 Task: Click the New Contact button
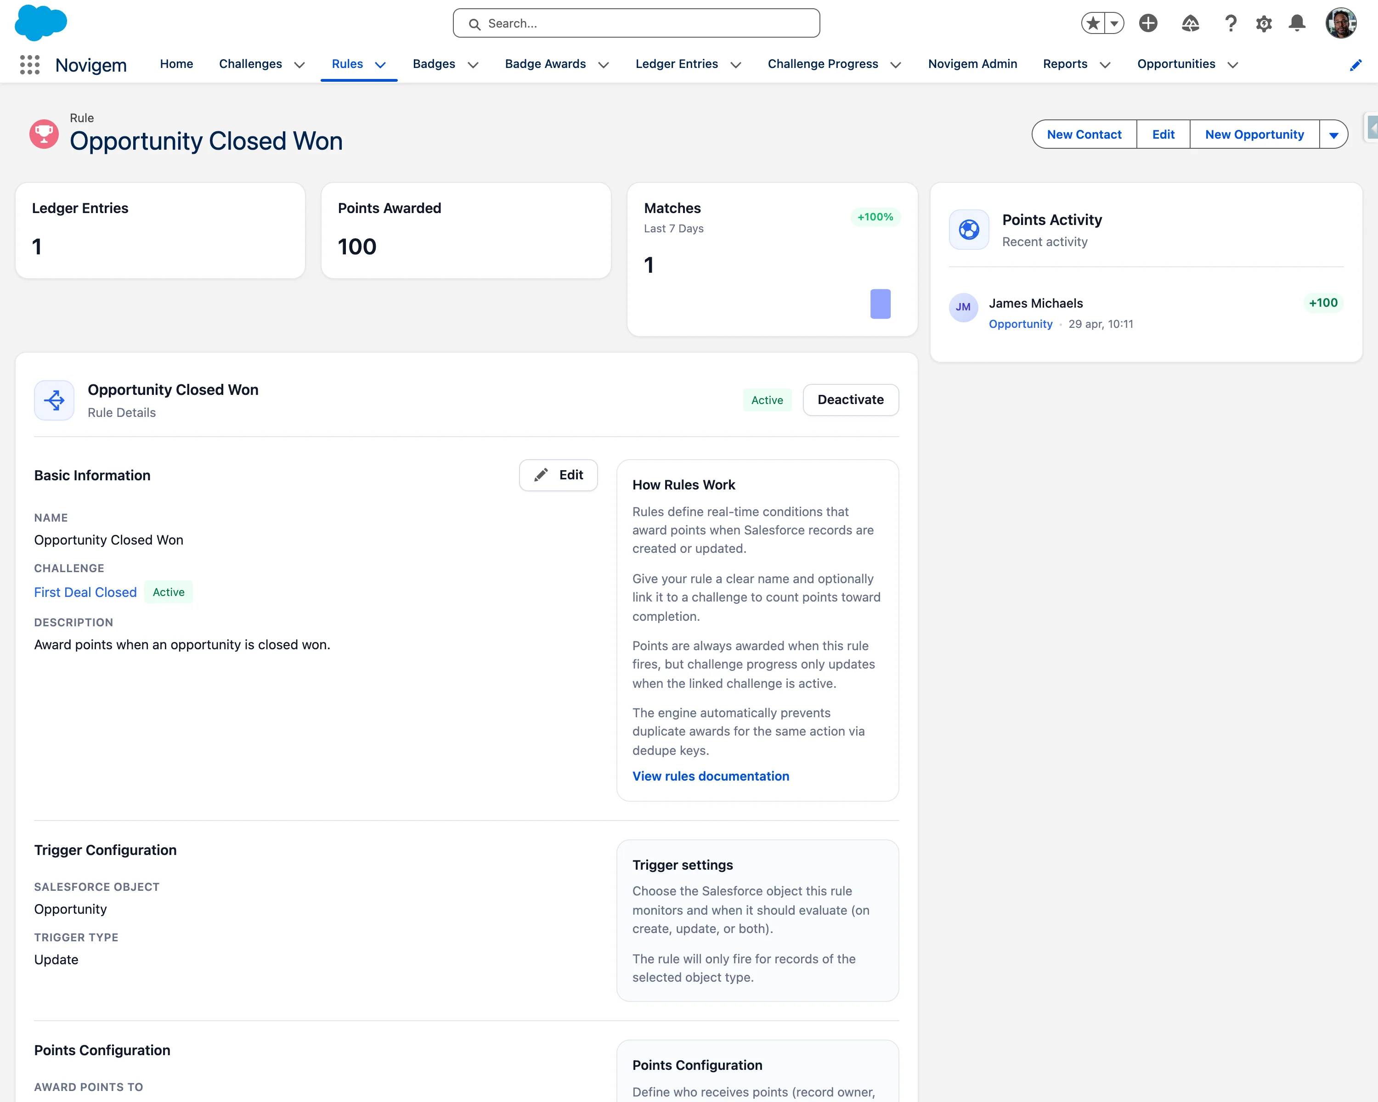[1084, 134]
